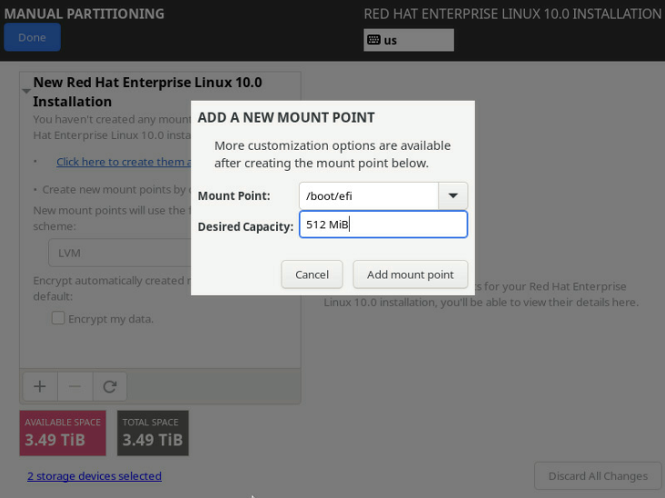Click the add mount point plus icon
Image resolution: width=665 pixels, height=498 pixels.
tap(39, 386)
